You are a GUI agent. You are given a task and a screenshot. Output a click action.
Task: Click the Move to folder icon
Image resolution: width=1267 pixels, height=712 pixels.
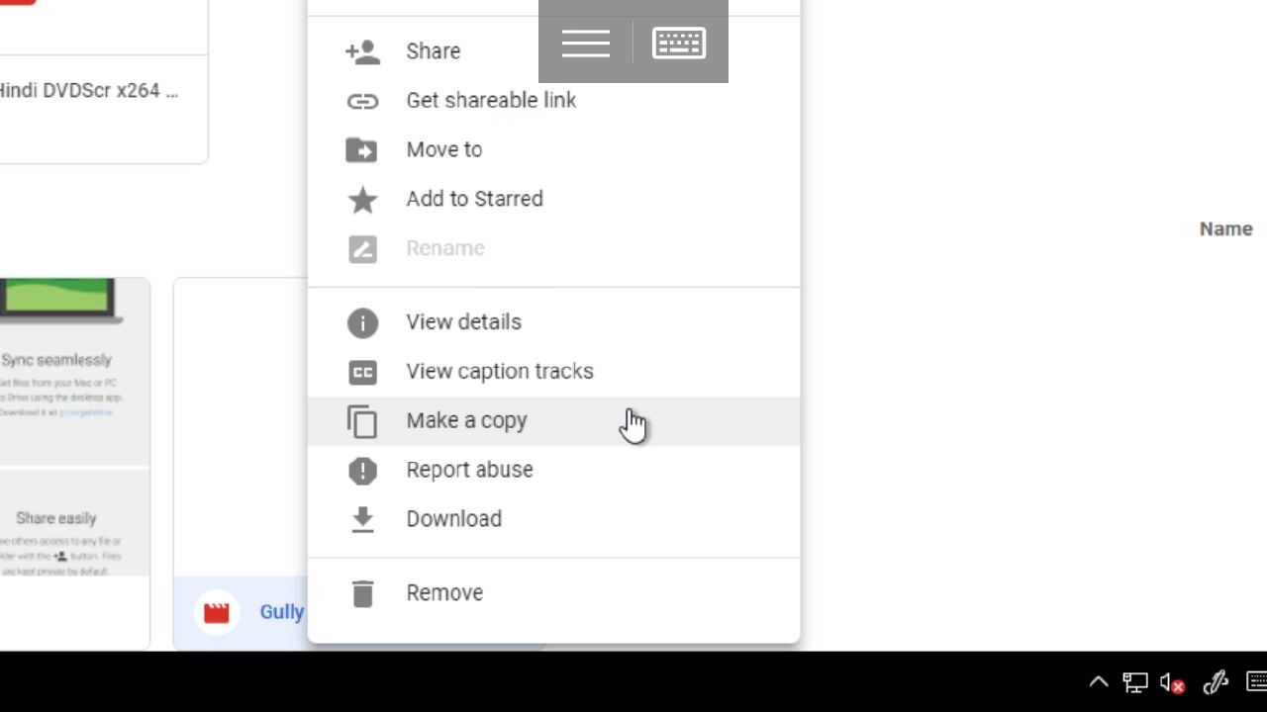tap(361, 150)
